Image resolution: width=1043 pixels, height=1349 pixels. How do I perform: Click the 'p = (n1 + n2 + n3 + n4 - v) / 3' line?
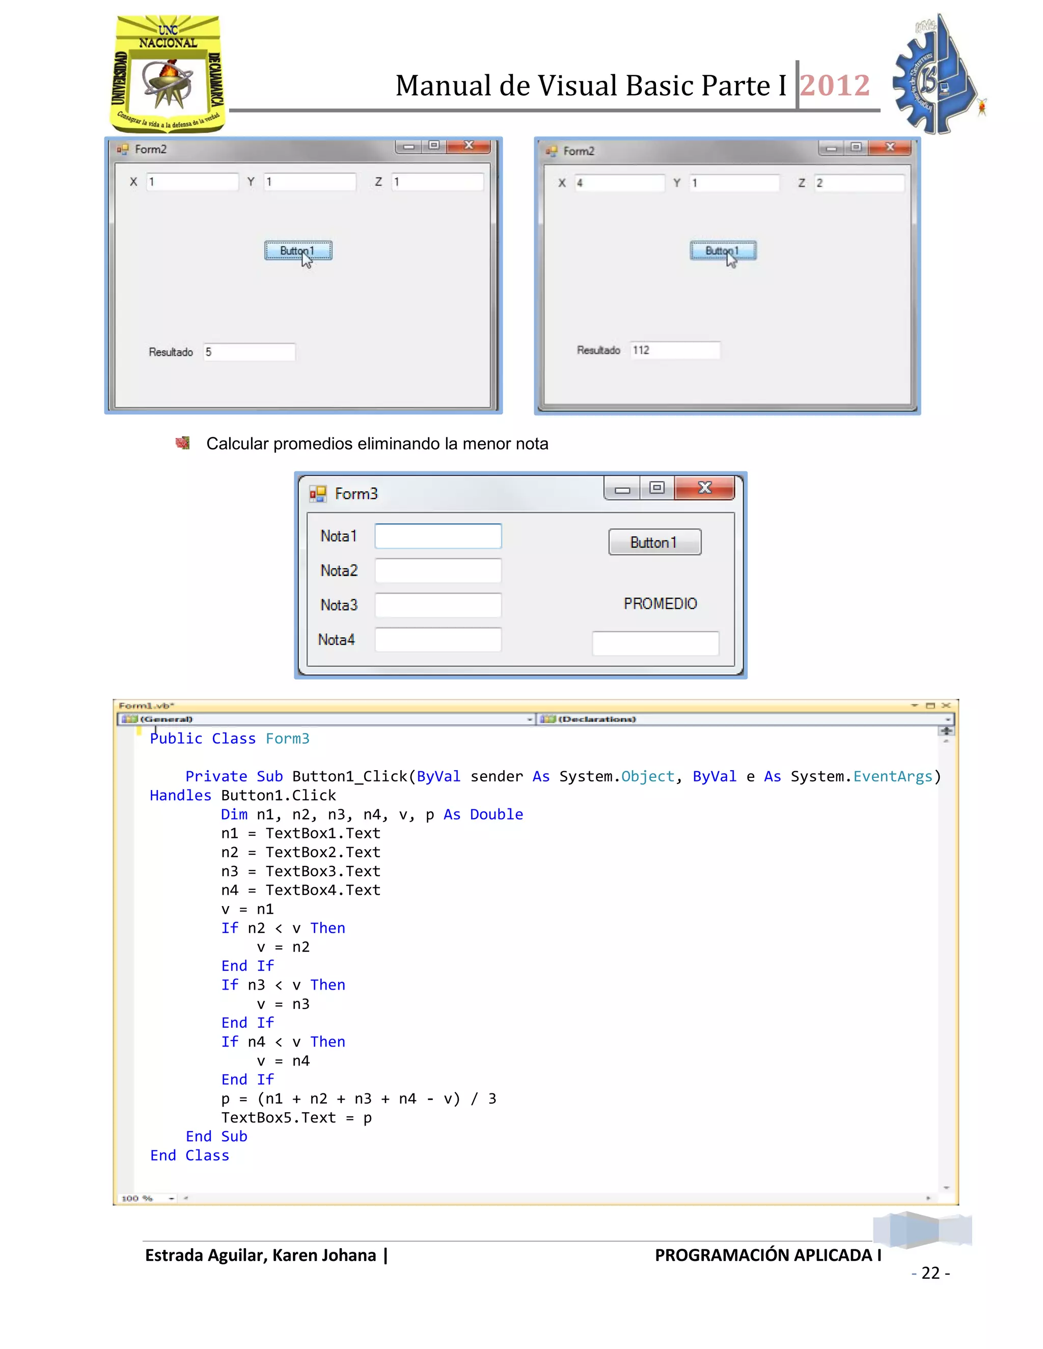pyautogui.click(x=359, y=1099)
